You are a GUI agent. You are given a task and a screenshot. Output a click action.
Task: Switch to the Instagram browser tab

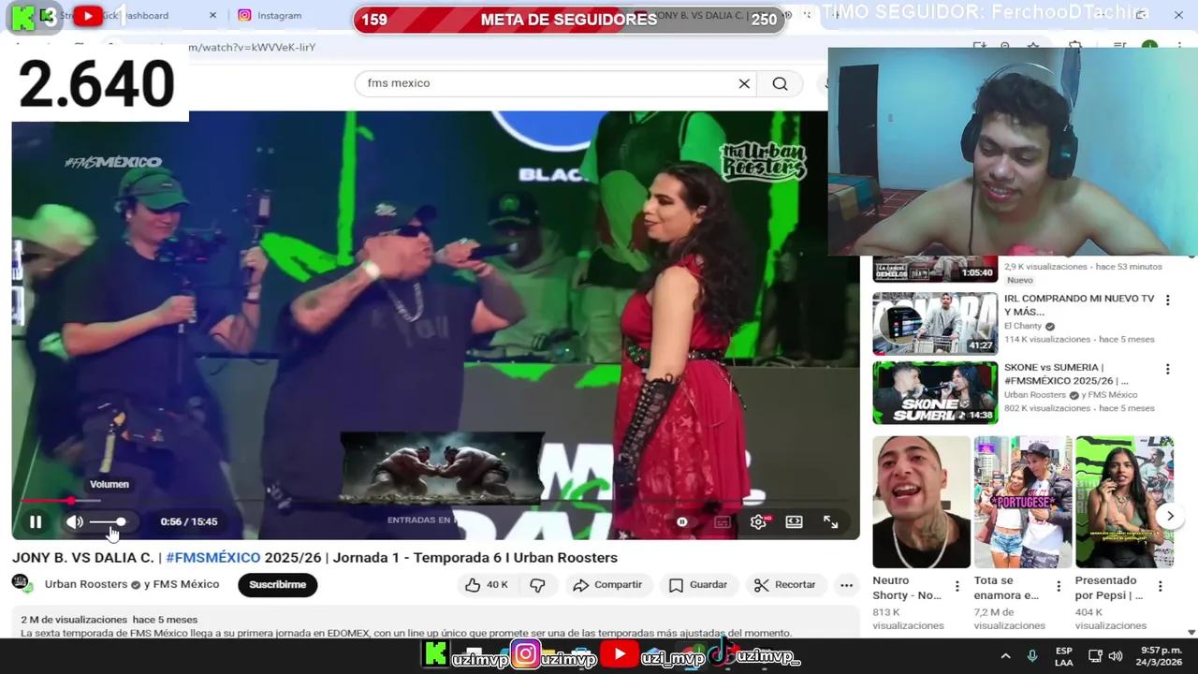tap(278, 15)
